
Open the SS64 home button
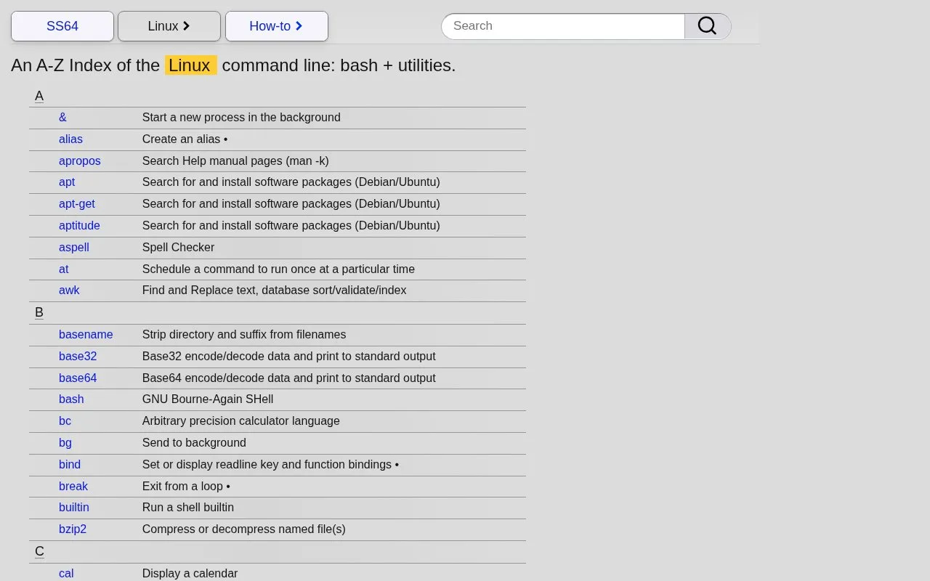62,26
